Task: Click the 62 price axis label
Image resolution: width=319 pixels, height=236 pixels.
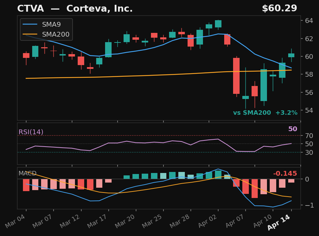Action: (x=309, y=38)
